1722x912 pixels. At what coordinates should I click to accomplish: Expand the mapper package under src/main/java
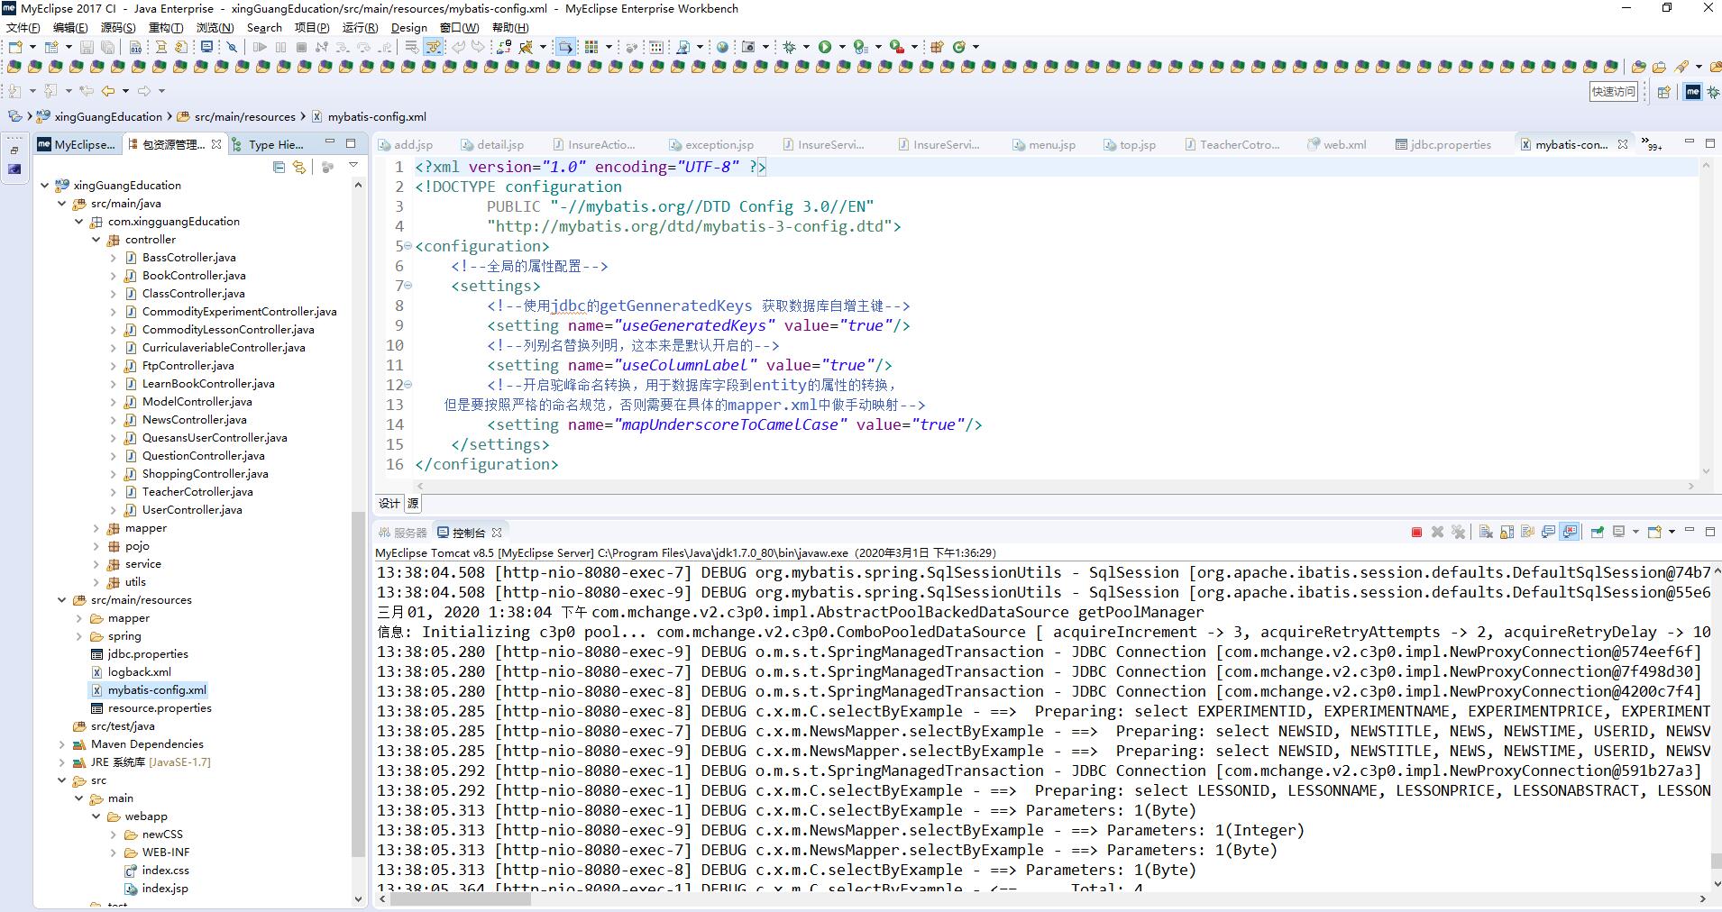(96, 528)
